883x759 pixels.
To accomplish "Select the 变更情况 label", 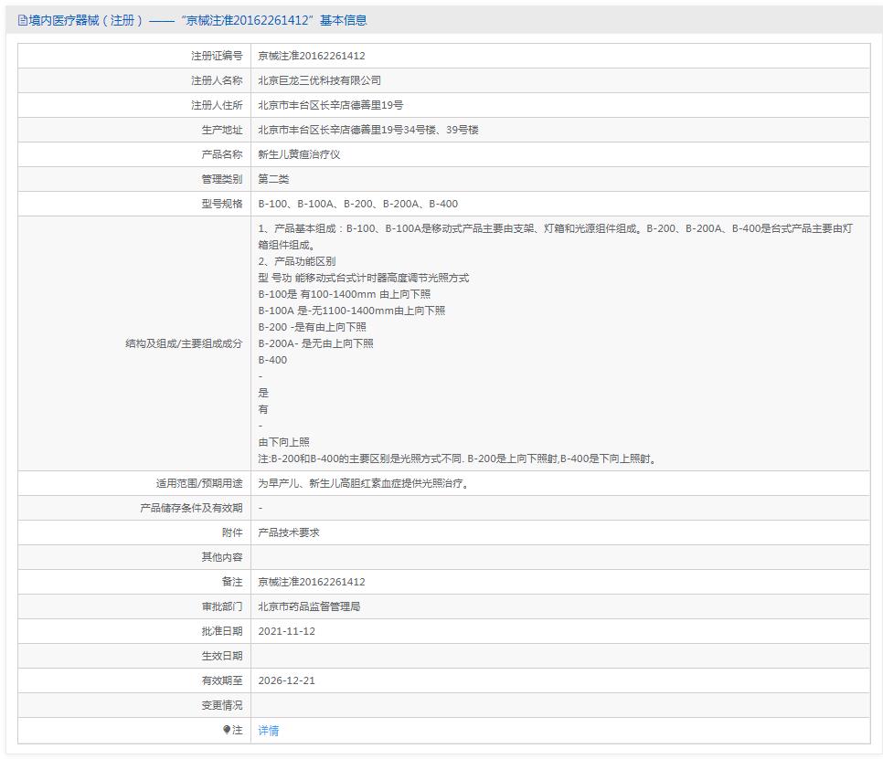I will click(222, 705).
